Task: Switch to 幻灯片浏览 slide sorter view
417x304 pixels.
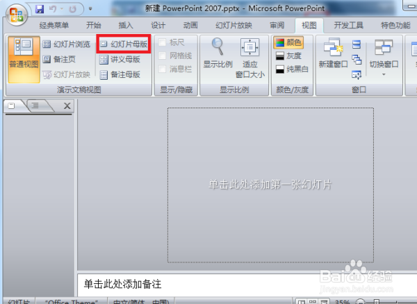Action: (67, 44)
